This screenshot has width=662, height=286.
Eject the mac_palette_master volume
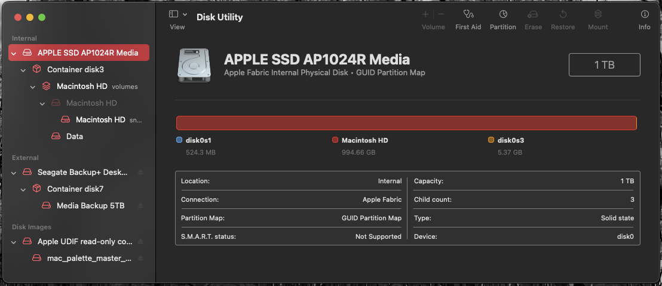(x=140, y=258)
